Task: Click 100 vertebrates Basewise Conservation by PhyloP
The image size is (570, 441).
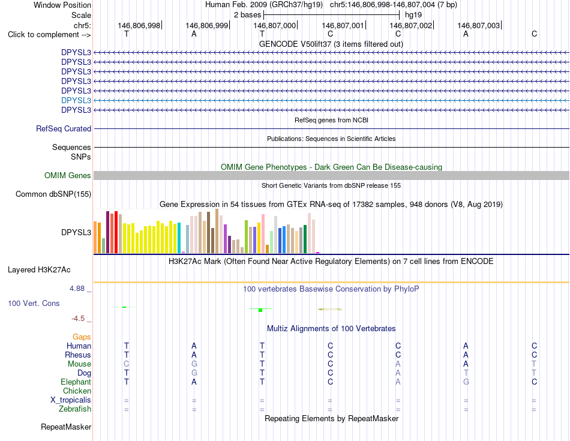Action: (x=331, y=289)
